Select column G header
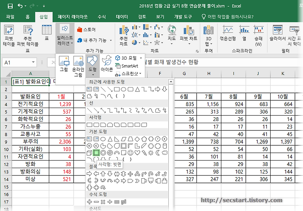 [184, 74]
